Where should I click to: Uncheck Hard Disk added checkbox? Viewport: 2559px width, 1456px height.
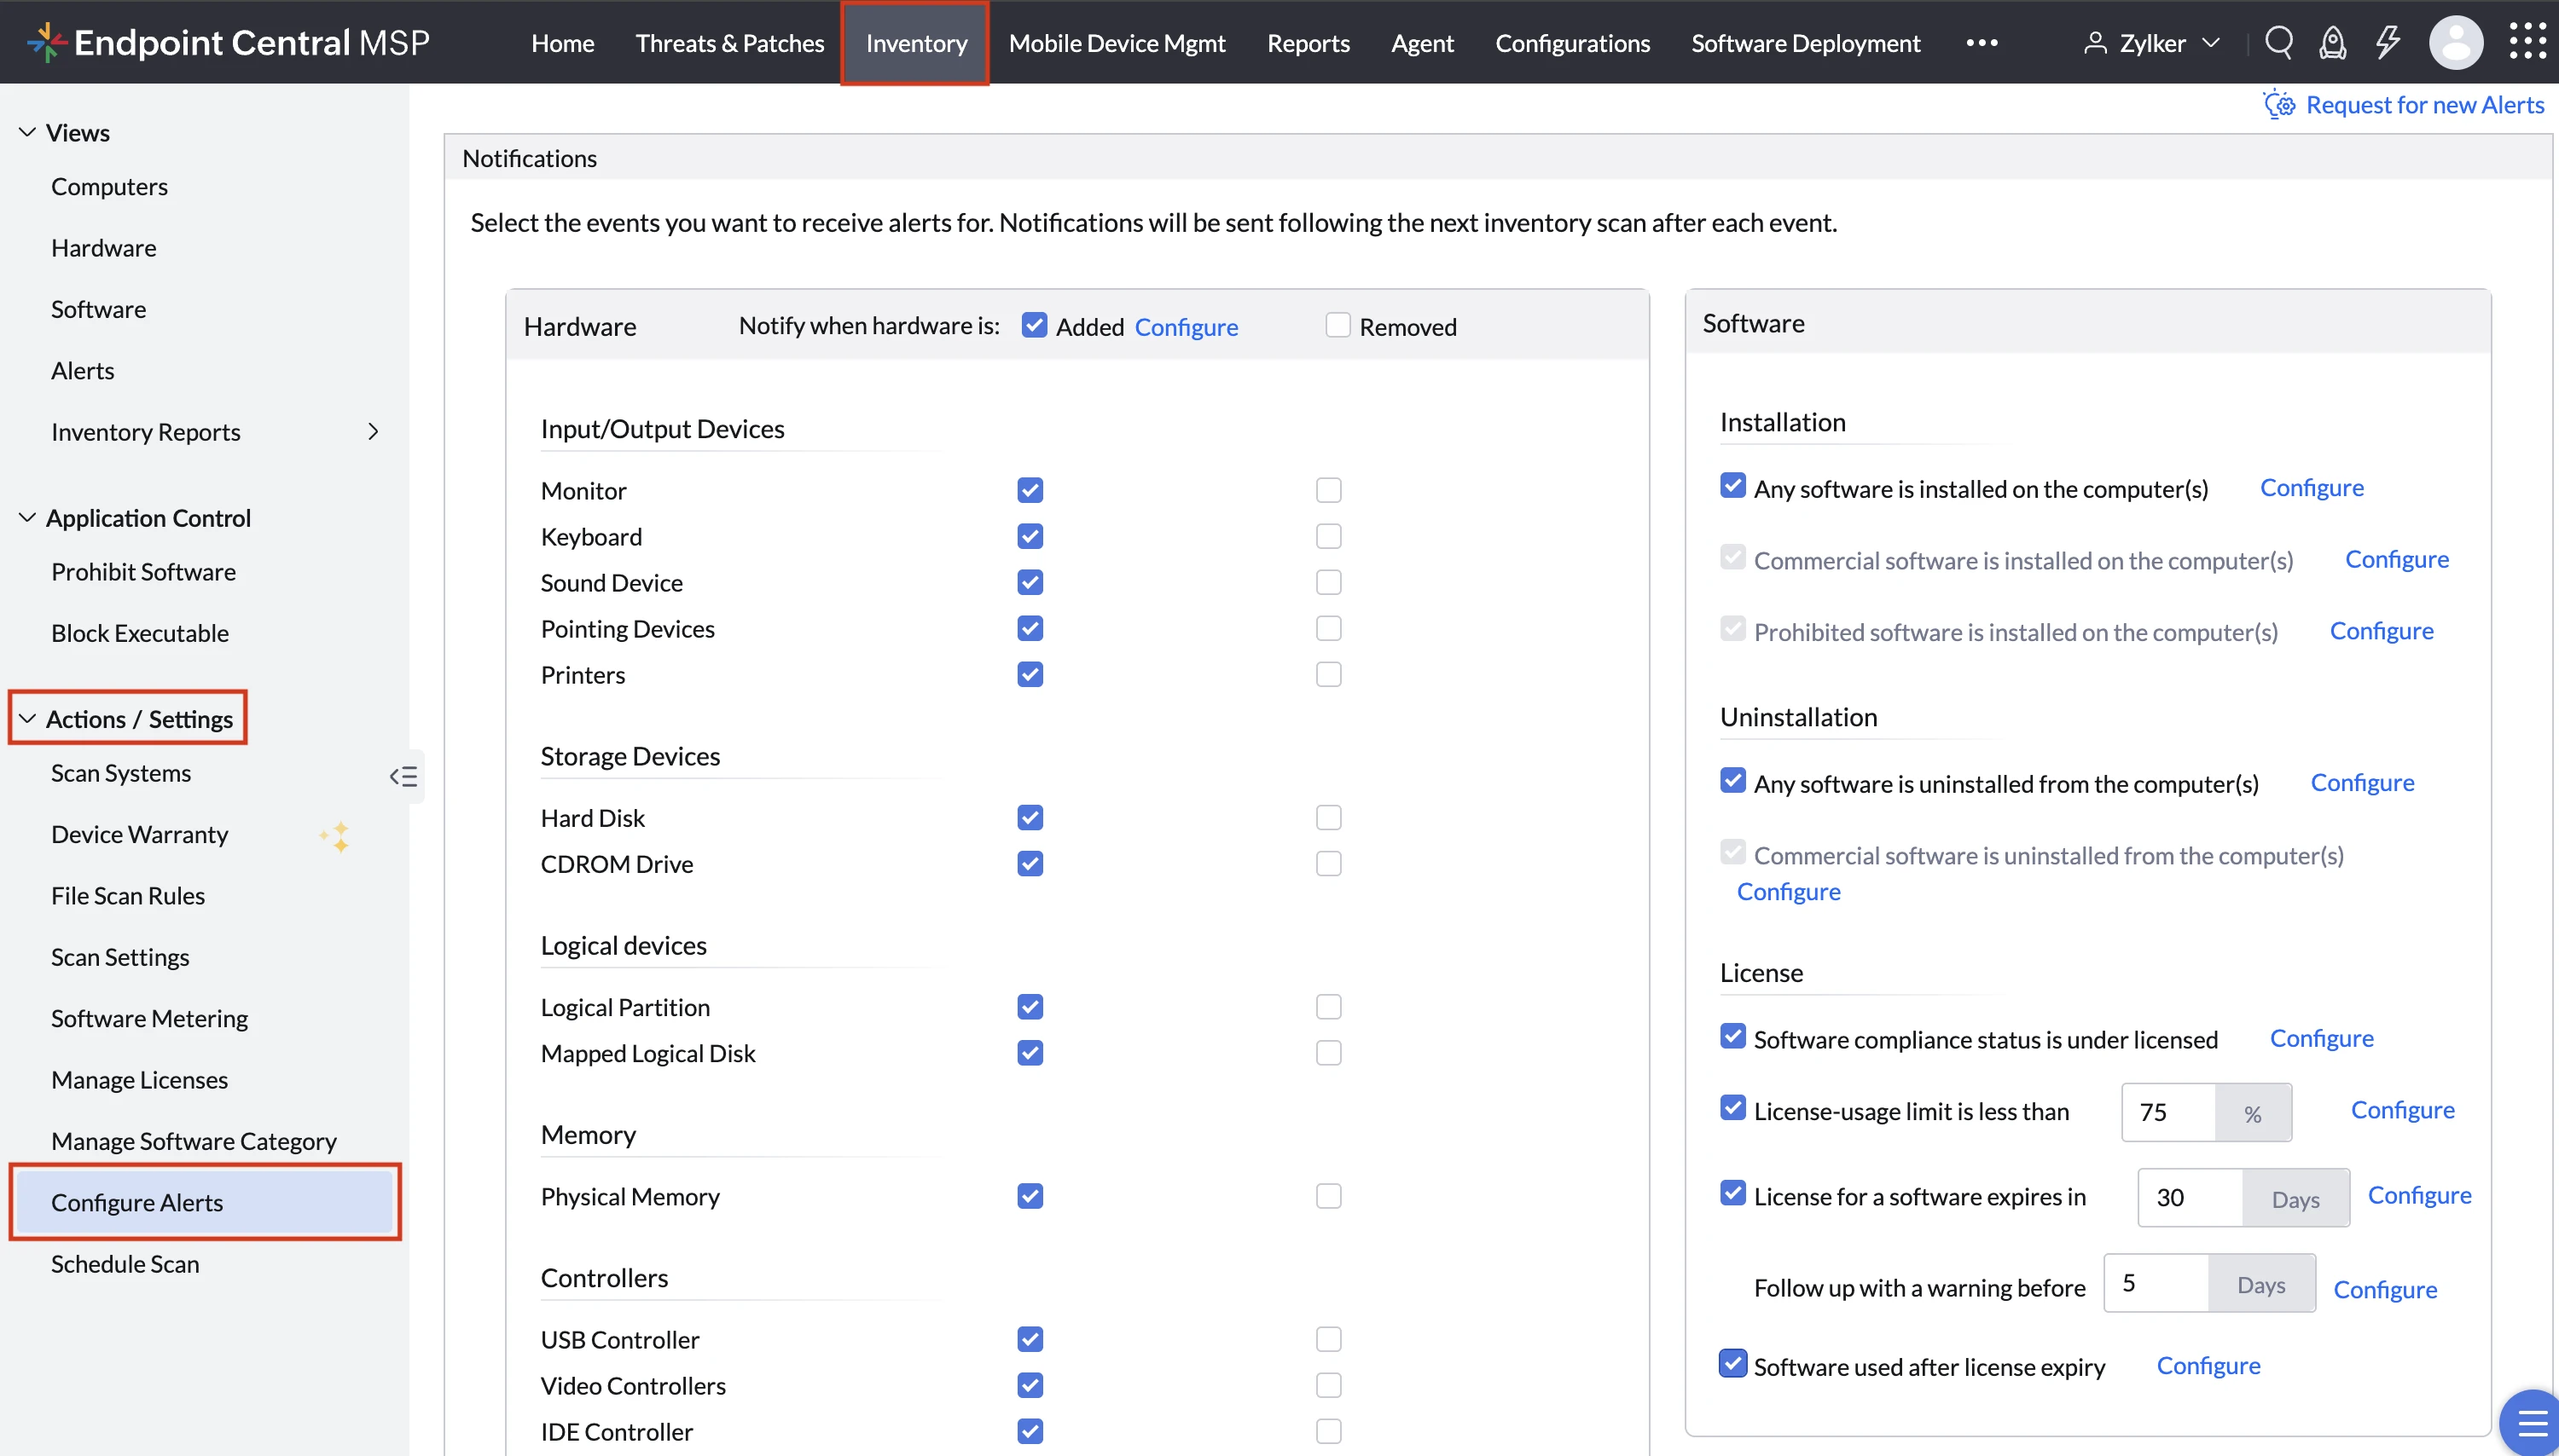(x=1030, y=818)
